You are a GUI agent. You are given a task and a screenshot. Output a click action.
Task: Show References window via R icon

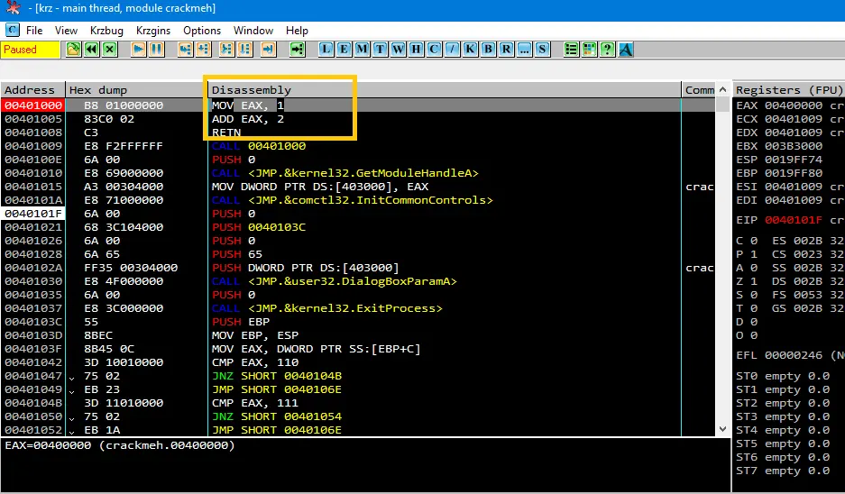tap(507, 50)
